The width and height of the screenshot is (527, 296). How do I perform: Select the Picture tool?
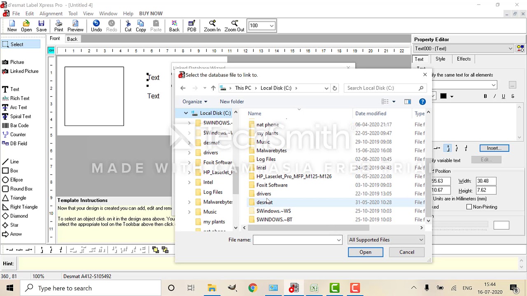point(13,62)
